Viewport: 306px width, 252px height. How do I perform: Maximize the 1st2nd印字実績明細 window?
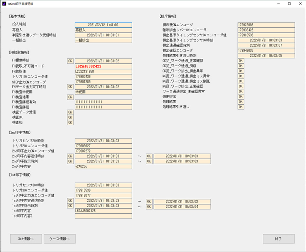(x=289, y=4)
